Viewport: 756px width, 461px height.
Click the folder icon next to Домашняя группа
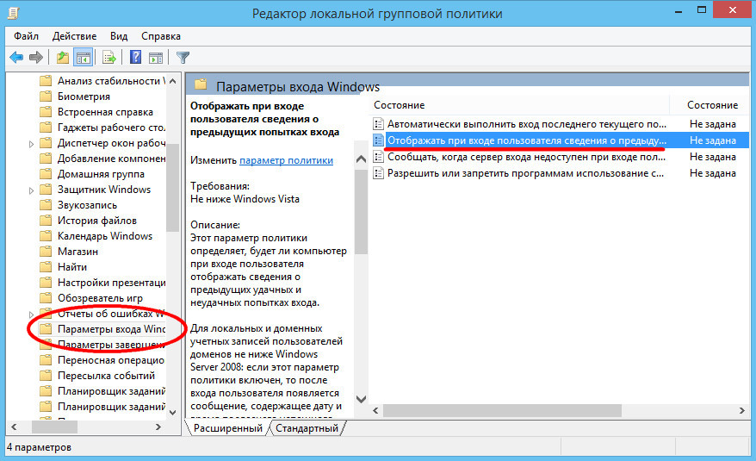[x=46, y=174]
